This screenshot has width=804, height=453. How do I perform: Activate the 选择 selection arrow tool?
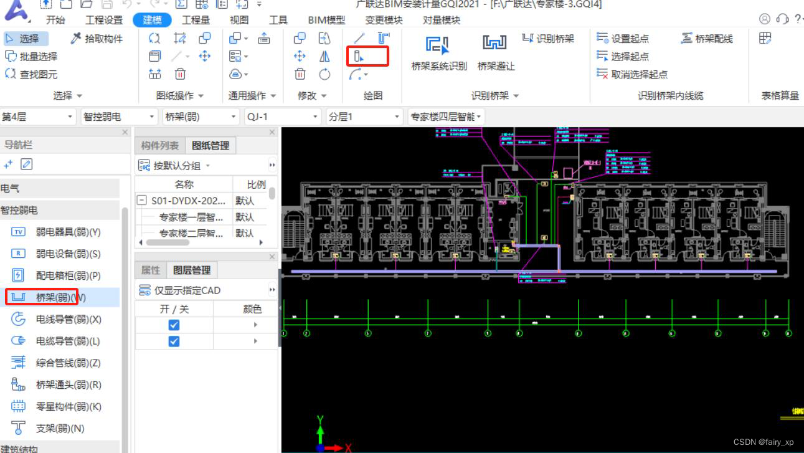[x=23, y=39]
